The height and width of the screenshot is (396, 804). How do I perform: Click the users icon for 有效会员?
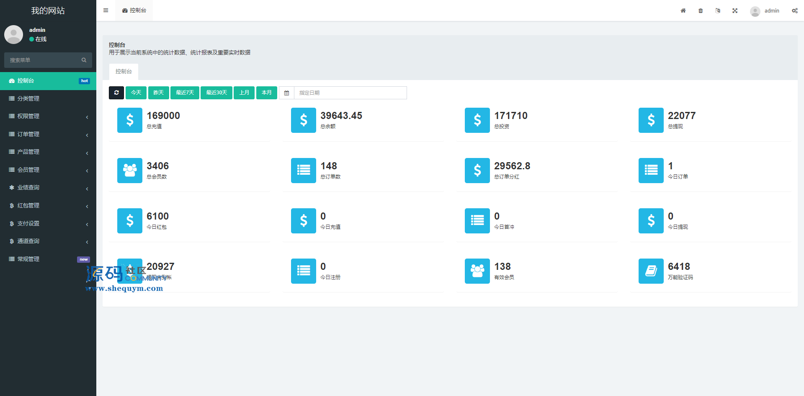click(x=477, y=271)
